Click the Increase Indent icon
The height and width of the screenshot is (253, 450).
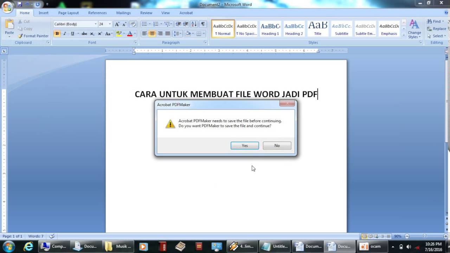coord(186,24)
